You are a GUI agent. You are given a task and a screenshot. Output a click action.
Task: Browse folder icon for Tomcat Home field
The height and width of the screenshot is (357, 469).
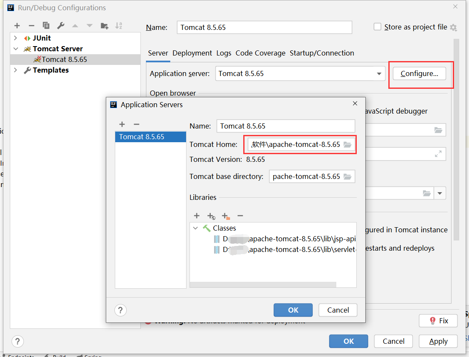tap(347, 144)
